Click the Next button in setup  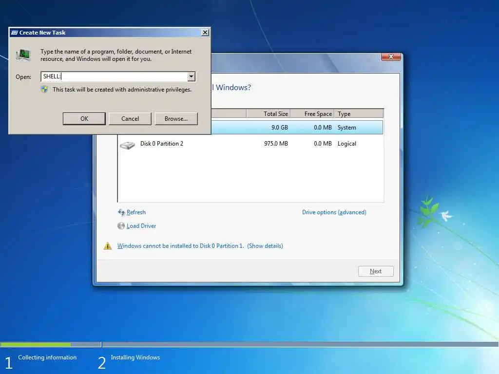[x=376, y=271]
